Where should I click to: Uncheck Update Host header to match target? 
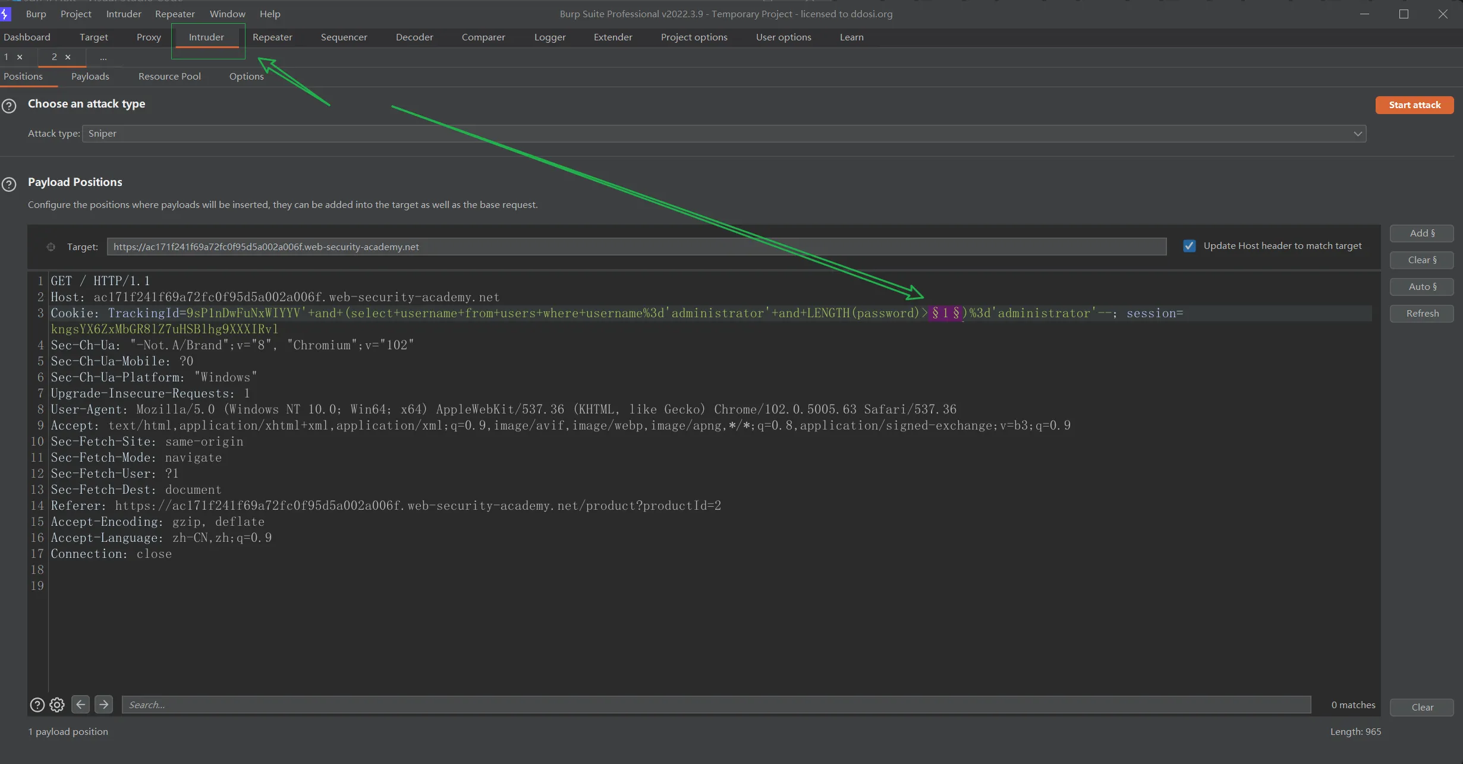[x=1189, y=246]
